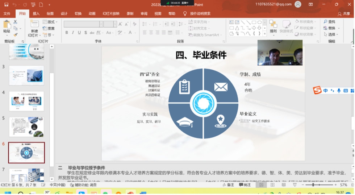Click the Find (查找) magnifier icon
Screen dimensions: 355x195
[x=326, y=22]
